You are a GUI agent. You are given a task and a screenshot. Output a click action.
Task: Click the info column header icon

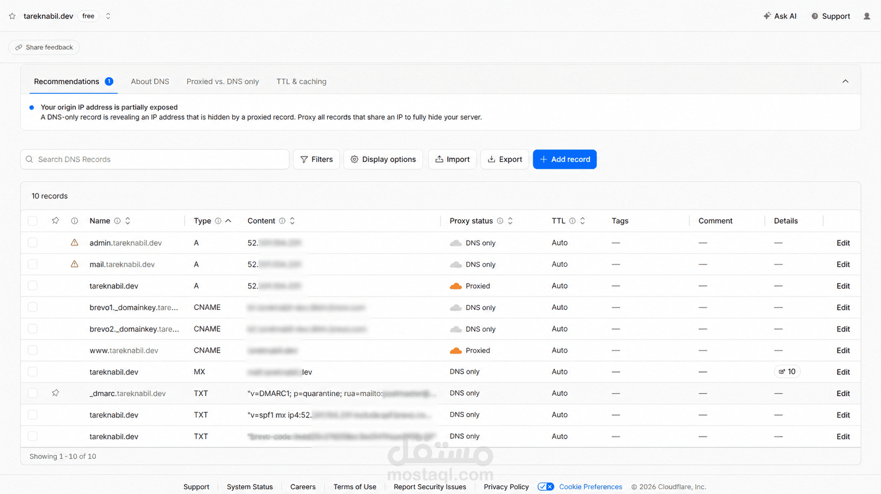[74, 221]
